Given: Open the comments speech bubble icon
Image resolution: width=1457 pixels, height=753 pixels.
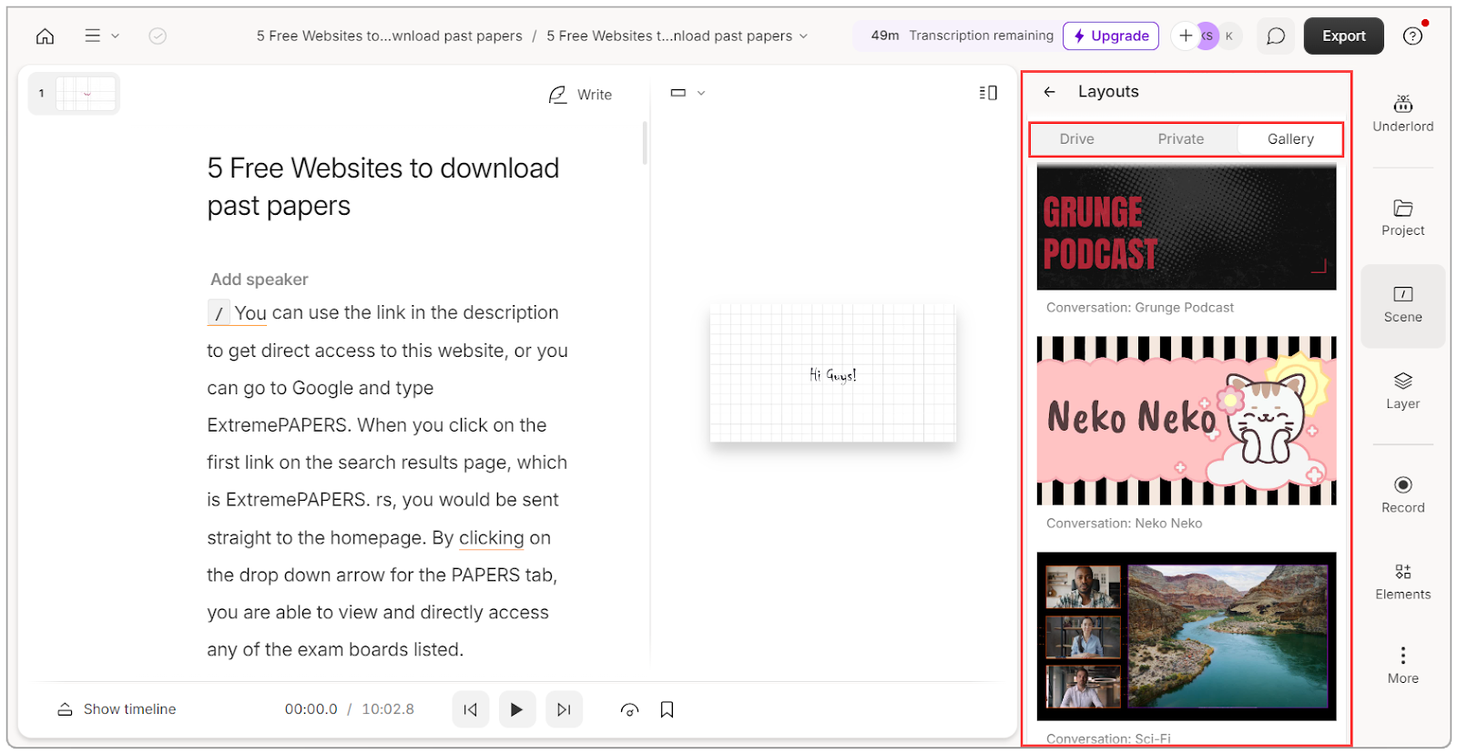Looking at the screenshot, I should (1276, 36).
